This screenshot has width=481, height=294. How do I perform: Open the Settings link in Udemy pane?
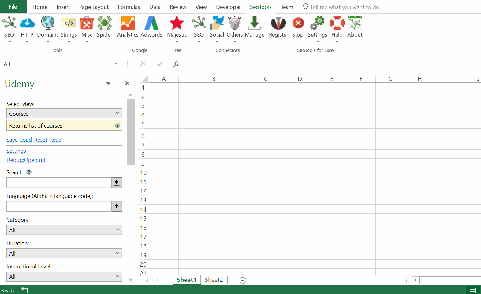point(16,151)
